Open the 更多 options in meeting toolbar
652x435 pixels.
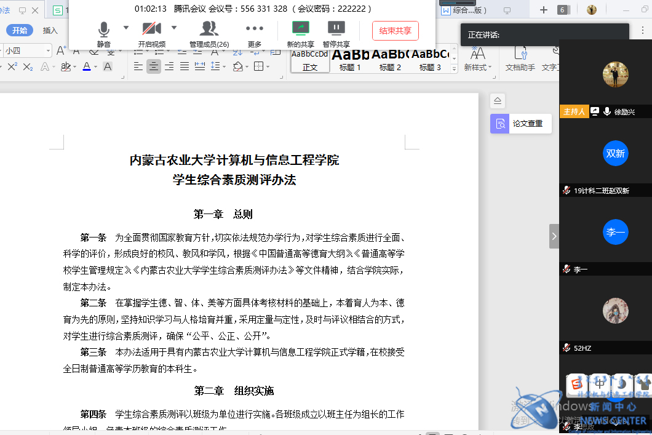coord(255,32)
